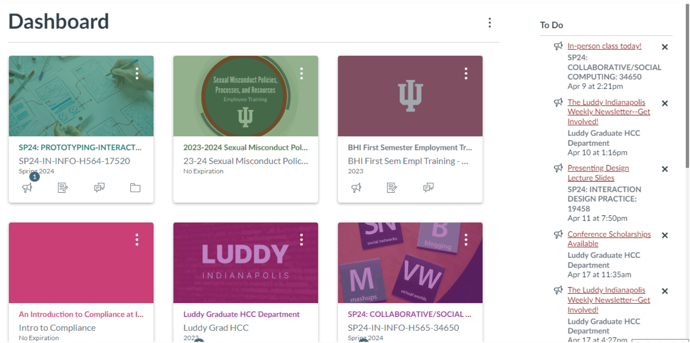
Task: Open the SP24: PROTOTYPING-INTERACT... course title
Action: (80, 147)
